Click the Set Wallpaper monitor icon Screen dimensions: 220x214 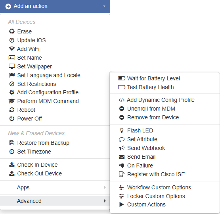tap(12, 66)
